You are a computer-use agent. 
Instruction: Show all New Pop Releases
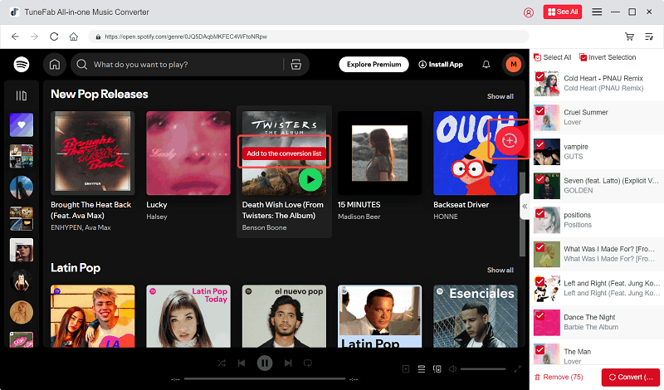[500, 96]
